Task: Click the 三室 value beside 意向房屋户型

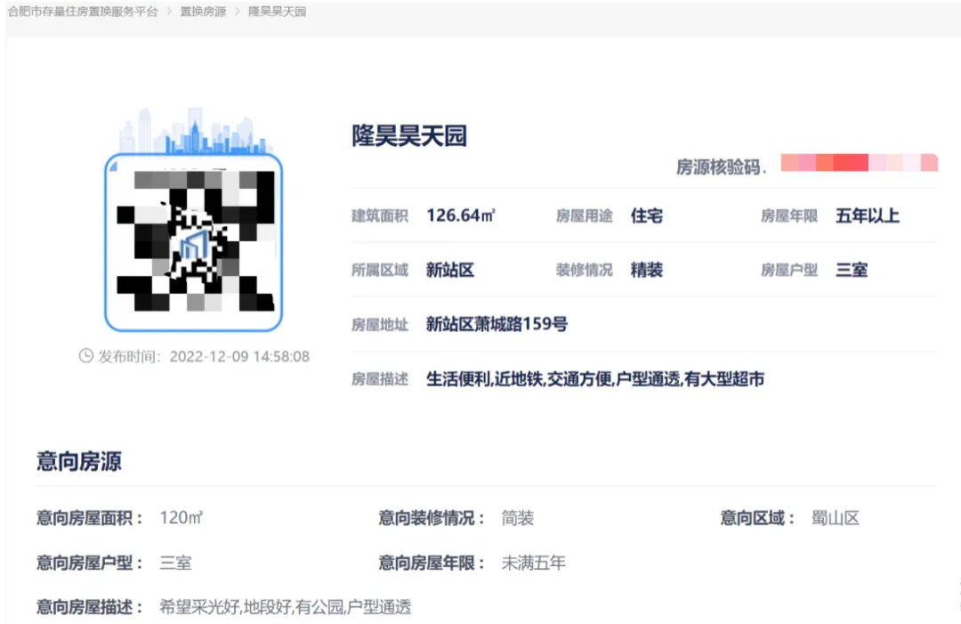Action: (x=176, y=563)
